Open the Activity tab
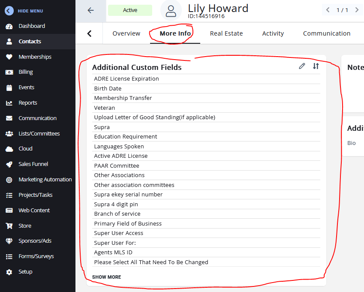Screen dimensions: 364x292 click(273, 33)
